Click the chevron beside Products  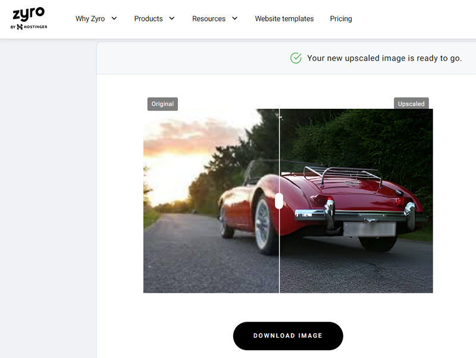[171, 18]
